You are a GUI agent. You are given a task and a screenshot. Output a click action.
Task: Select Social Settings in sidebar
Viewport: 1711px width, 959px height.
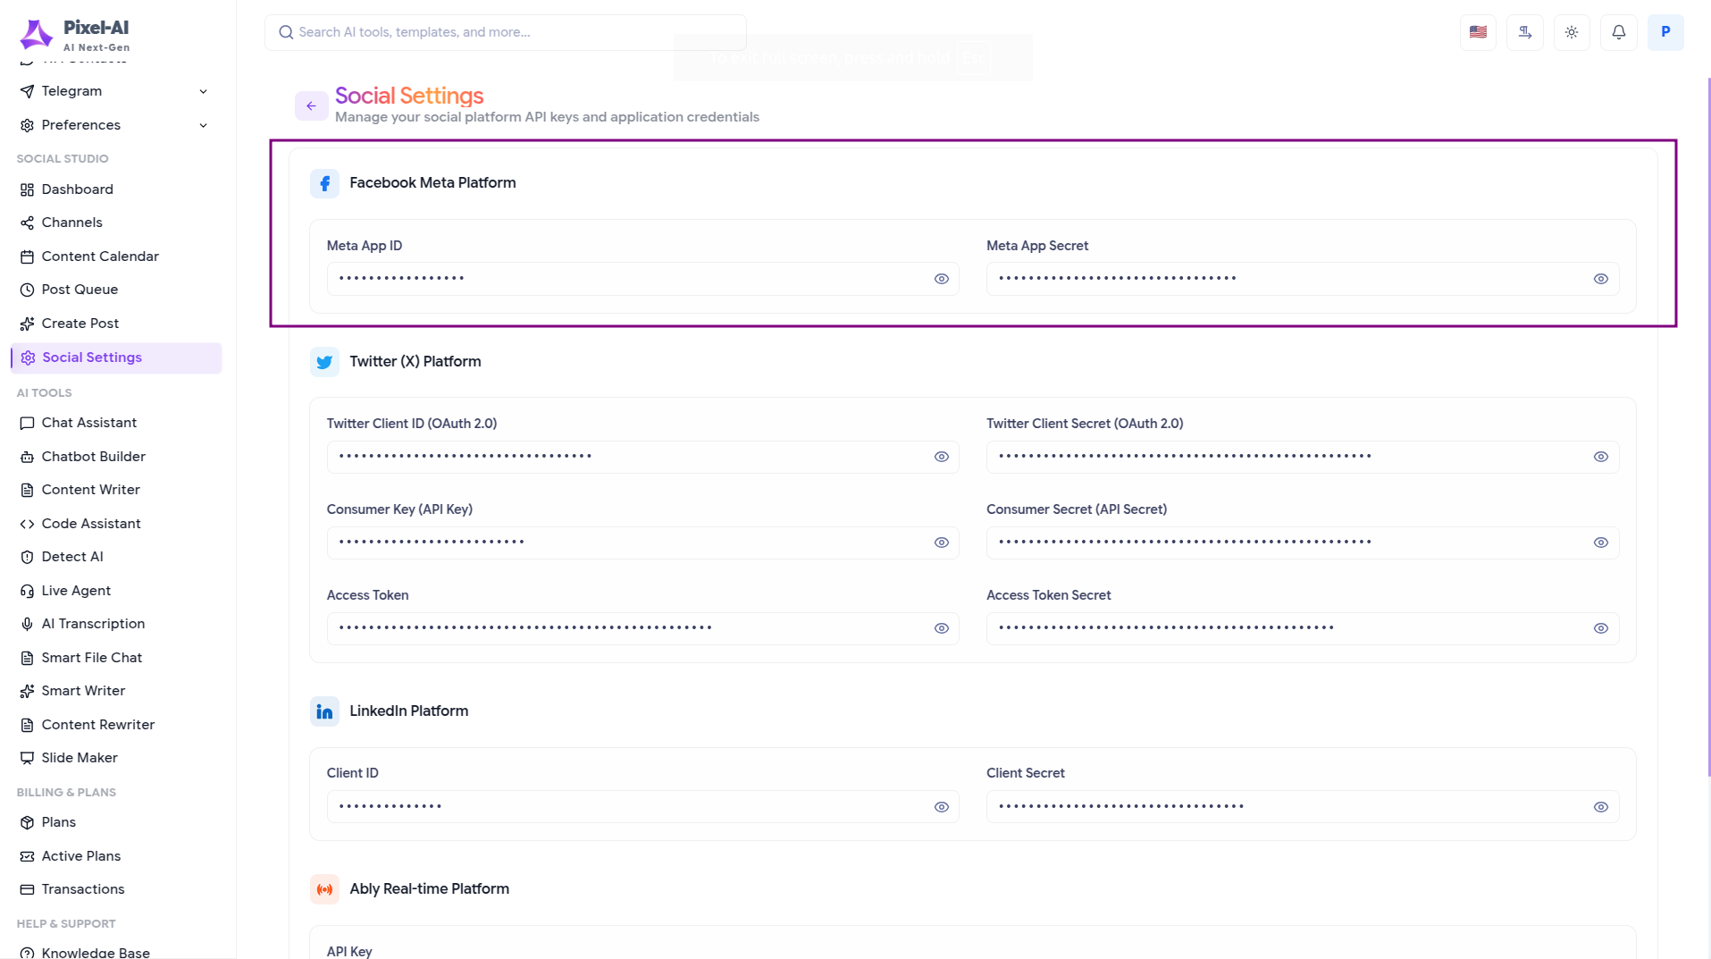(x=116, y=358)
